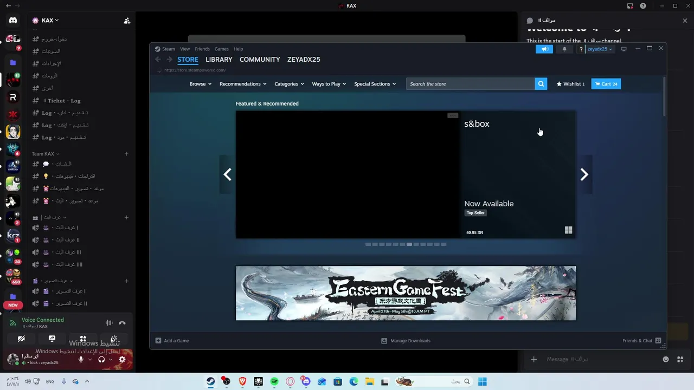Viewport: 694px width, 390px height.
Task: Click the Add a Game plus icon
Action: point(158,341)
